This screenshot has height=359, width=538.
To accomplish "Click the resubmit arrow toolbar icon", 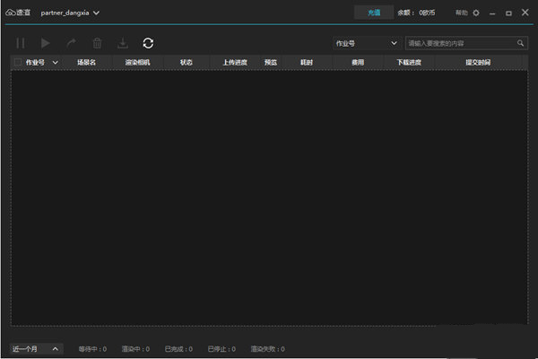I will 72,43.
